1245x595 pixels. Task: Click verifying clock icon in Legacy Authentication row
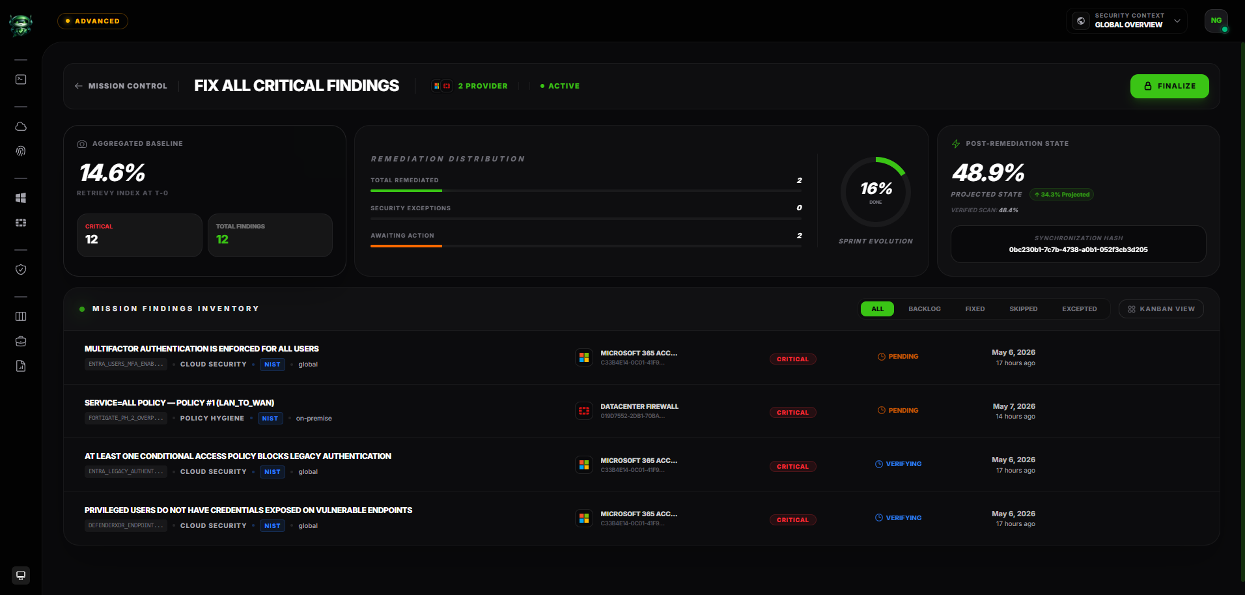pyautogui.click(x=879, y=464)
